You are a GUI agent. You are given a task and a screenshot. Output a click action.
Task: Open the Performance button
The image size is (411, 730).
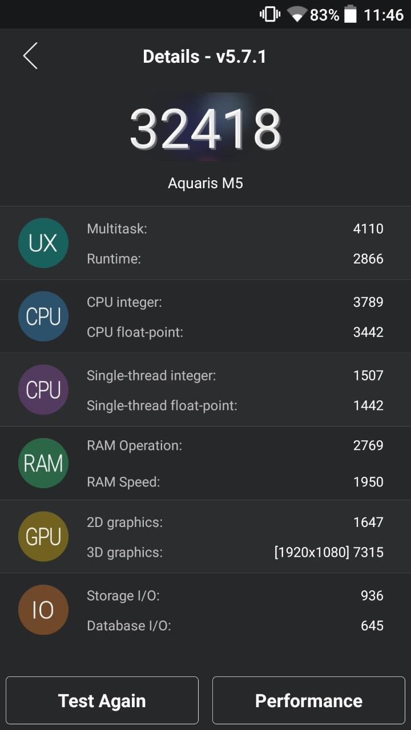point(309,700)
